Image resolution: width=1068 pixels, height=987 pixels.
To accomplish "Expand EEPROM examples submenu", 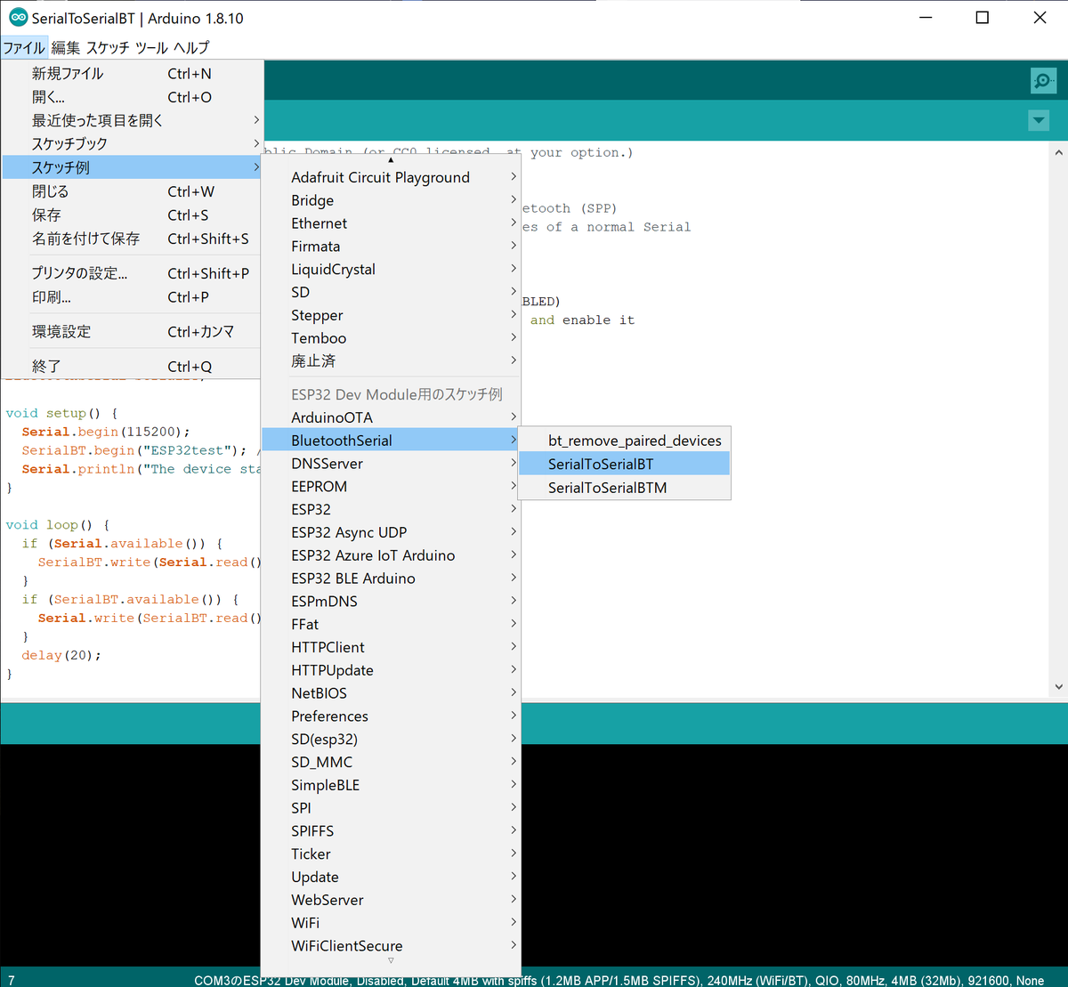I will pos(391,487).
